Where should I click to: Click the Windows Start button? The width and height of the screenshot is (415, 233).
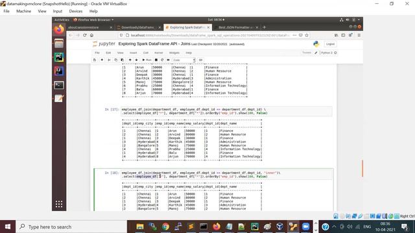coord(8,227)
